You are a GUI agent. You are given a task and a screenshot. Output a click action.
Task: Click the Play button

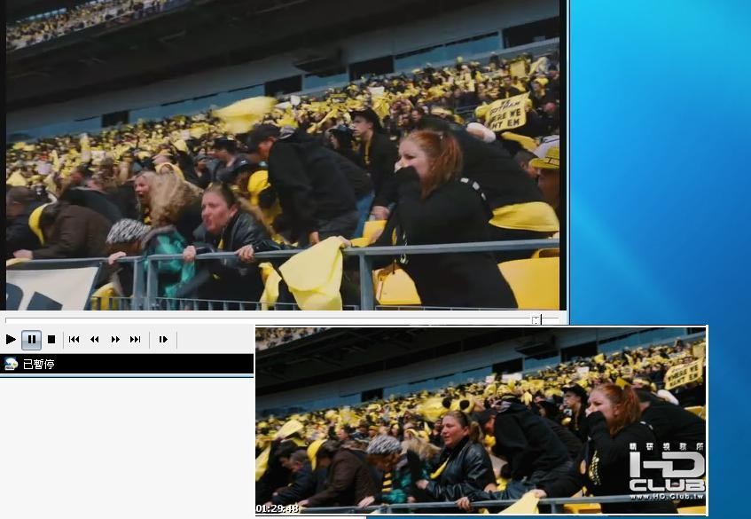pyautogui.click(x=11, y=339)
